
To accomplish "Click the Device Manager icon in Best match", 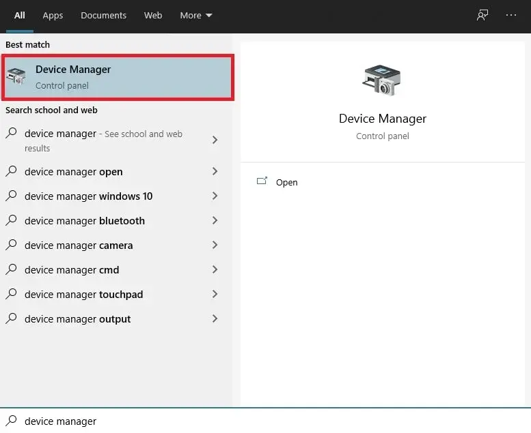I will (16, 76).
